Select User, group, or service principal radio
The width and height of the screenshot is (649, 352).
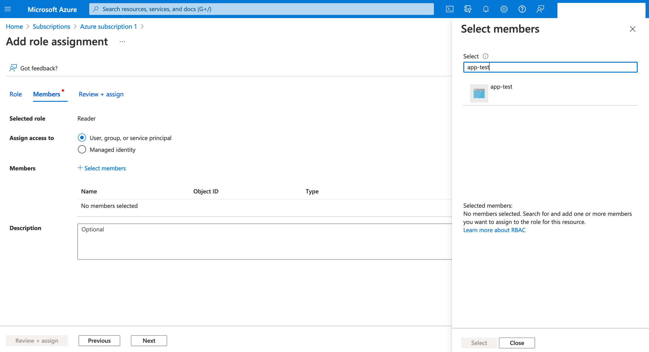(82, 137)
